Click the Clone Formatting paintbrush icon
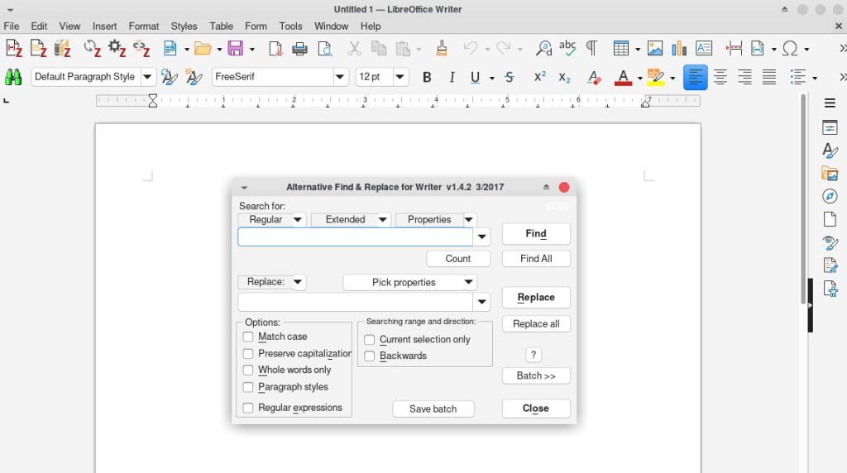The height and width of the screenshot is (473, 847). click(x=442, y=49)
